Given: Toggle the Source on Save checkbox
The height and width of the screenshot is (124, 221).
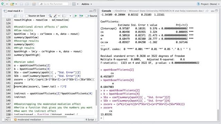Looking at the screenshot, I should click(x=27, y=16).
